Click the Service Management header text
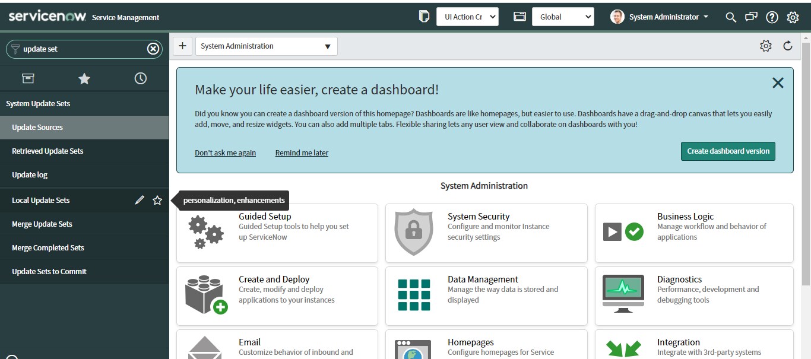Image resolution: width=811 pixels, height=359 pixels. (125, 18)
